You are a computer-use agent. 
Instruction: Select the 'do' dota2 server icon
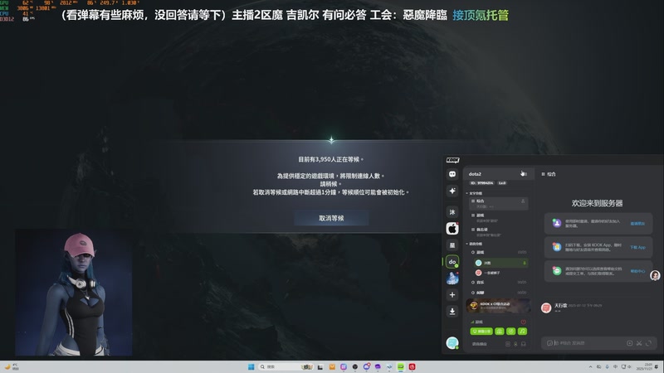tap(452, 262)
